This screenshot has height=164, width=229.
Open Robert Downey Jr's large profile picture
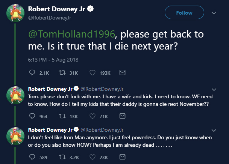click(15, 14)
